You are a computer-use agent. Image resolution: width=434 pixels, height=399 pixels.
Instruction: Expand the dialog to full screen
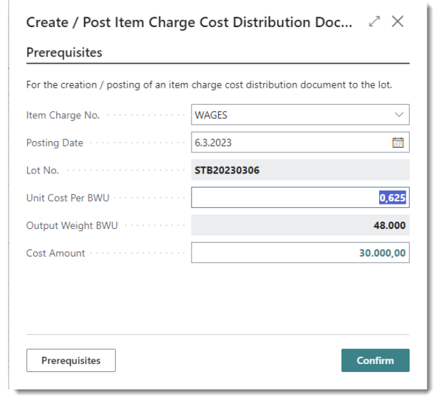tap(375, 22)
